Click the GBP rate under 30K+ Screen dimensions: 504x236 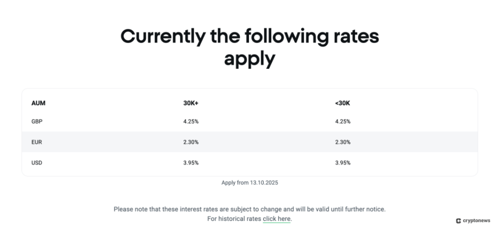click(x=191, y=121)
